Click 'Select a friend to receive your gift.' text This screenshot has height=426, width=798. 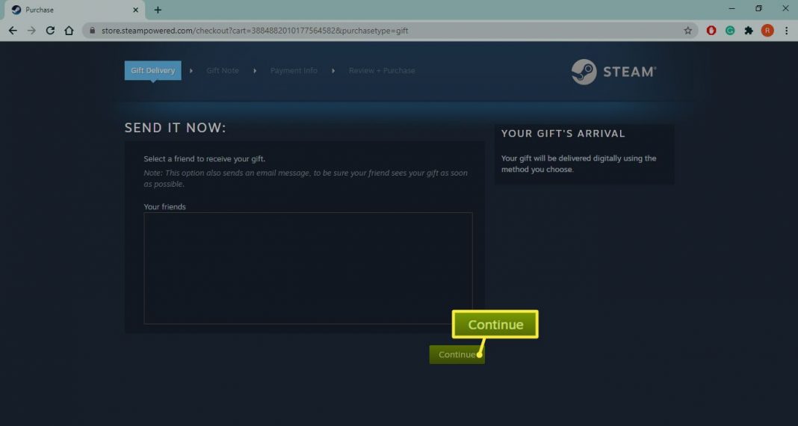point(205,158)
